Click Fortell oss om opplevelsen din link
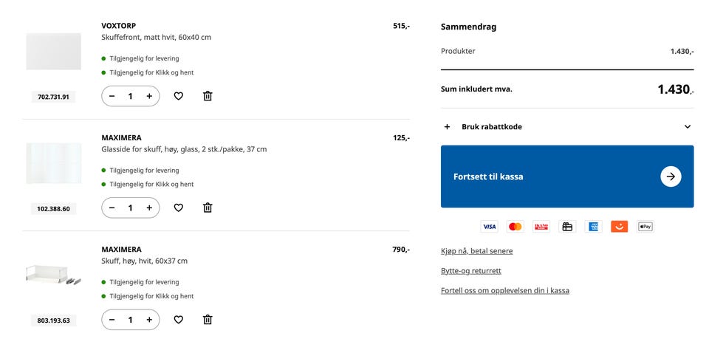The image size is (709, 353). coord(504,290)
